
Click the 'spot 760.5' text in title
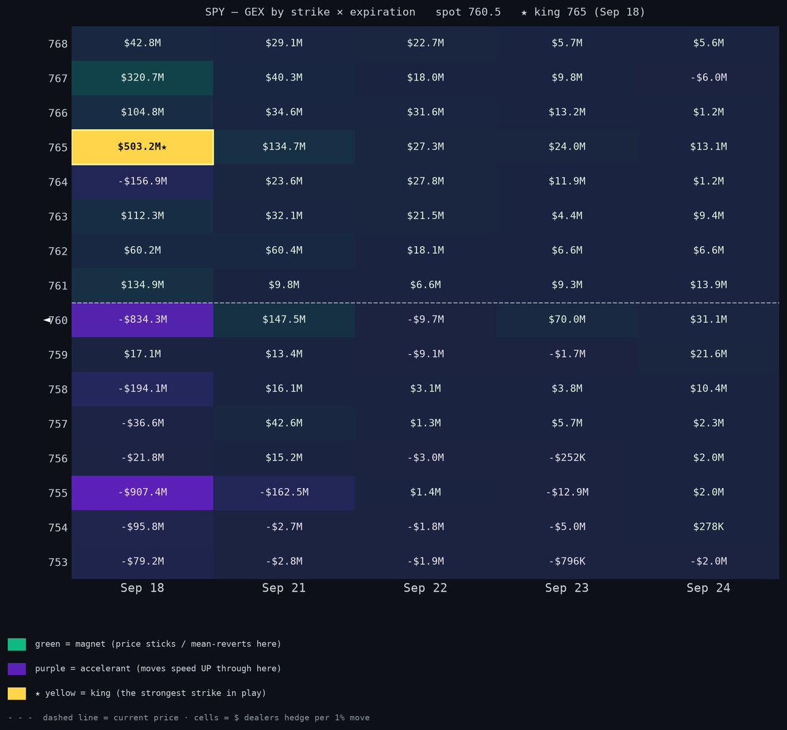coord(468,12)
